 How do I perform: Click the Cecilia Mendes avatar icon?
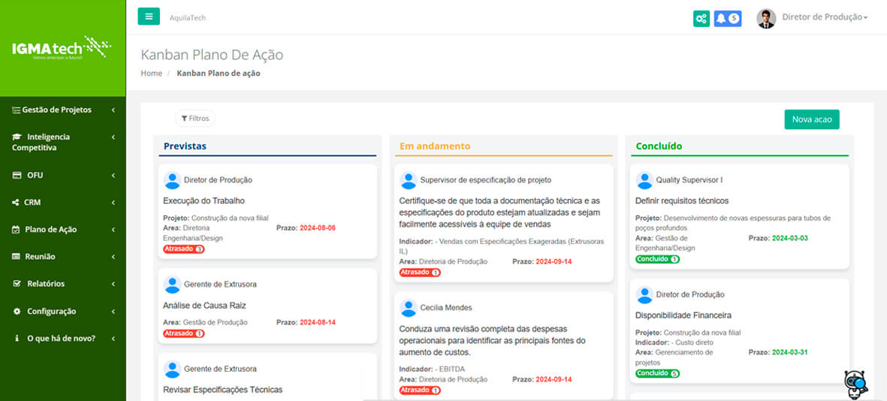(x=409, y=308)
